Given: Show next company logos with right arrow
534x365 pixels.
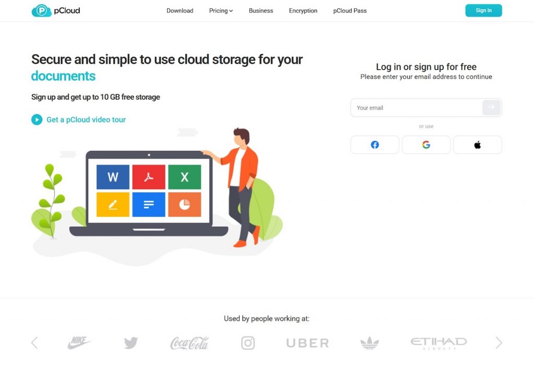Looking at the screenshot, I should pyautogui.click(x=499, y=343).
